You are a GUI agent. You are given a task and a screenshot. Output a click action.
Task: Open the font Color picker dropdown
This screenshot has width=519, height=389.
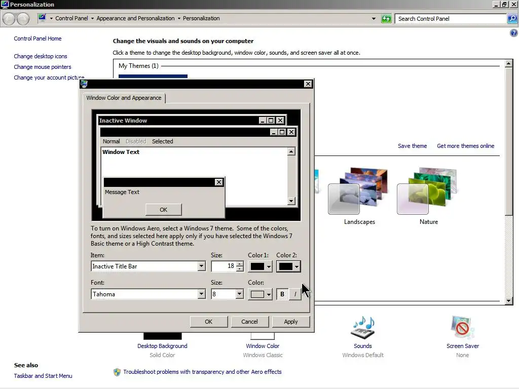point(260,294)
